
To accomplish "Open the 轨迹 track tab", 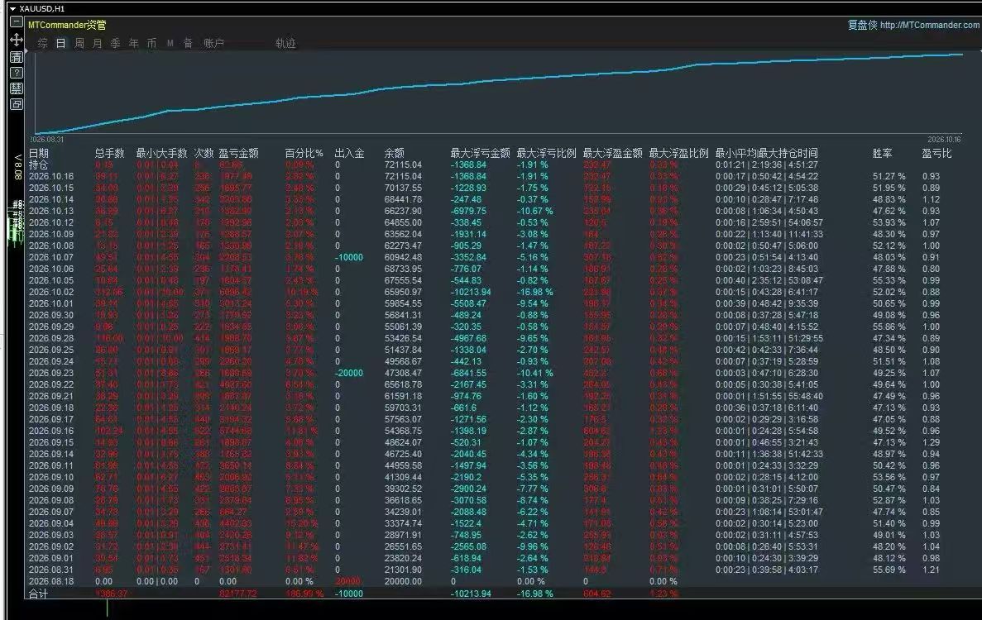I will click(285, 43).
